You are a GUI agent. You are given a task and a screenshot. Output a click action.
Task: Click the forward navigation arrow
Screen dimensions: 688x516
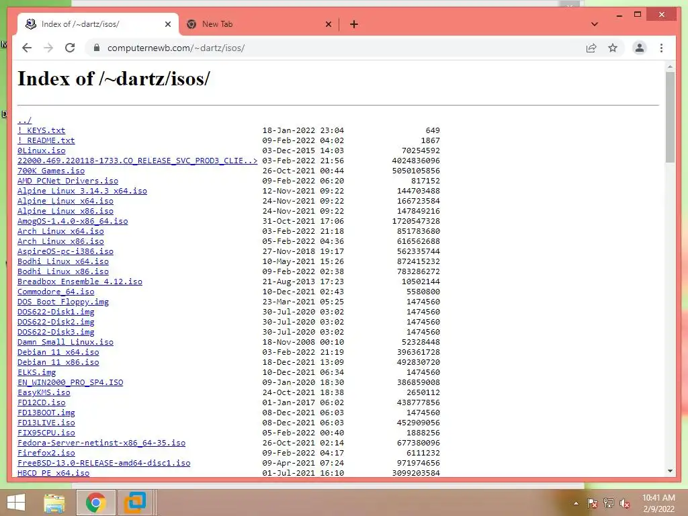(x=48, y=48)
